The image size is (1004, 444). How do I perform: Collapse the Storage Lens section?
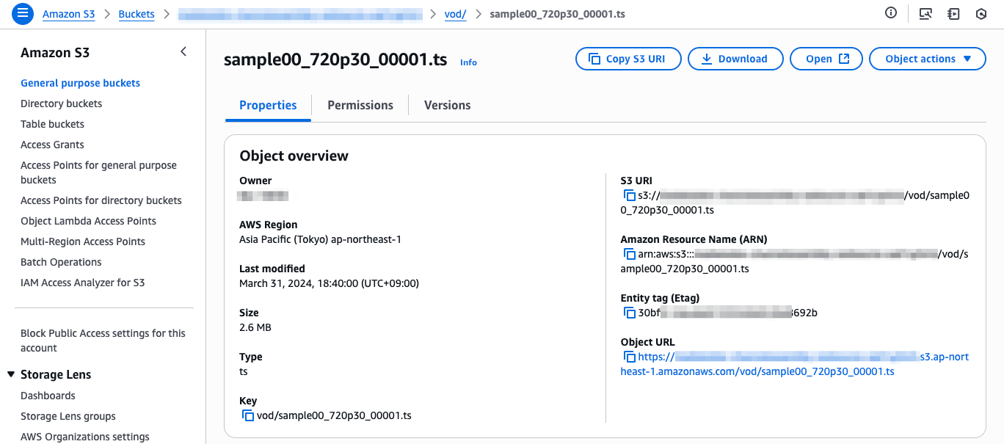[x=11, y=374]
